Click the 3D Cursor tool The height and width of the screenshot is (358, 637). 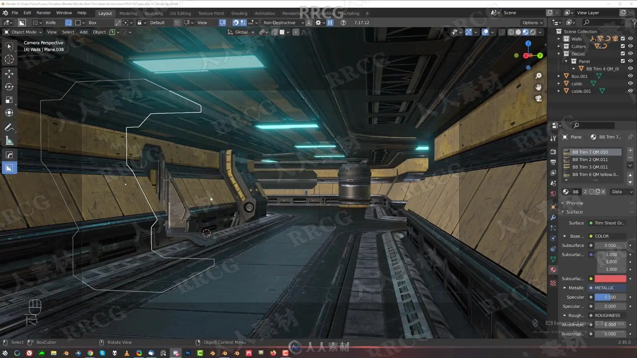tap(9, 59)
